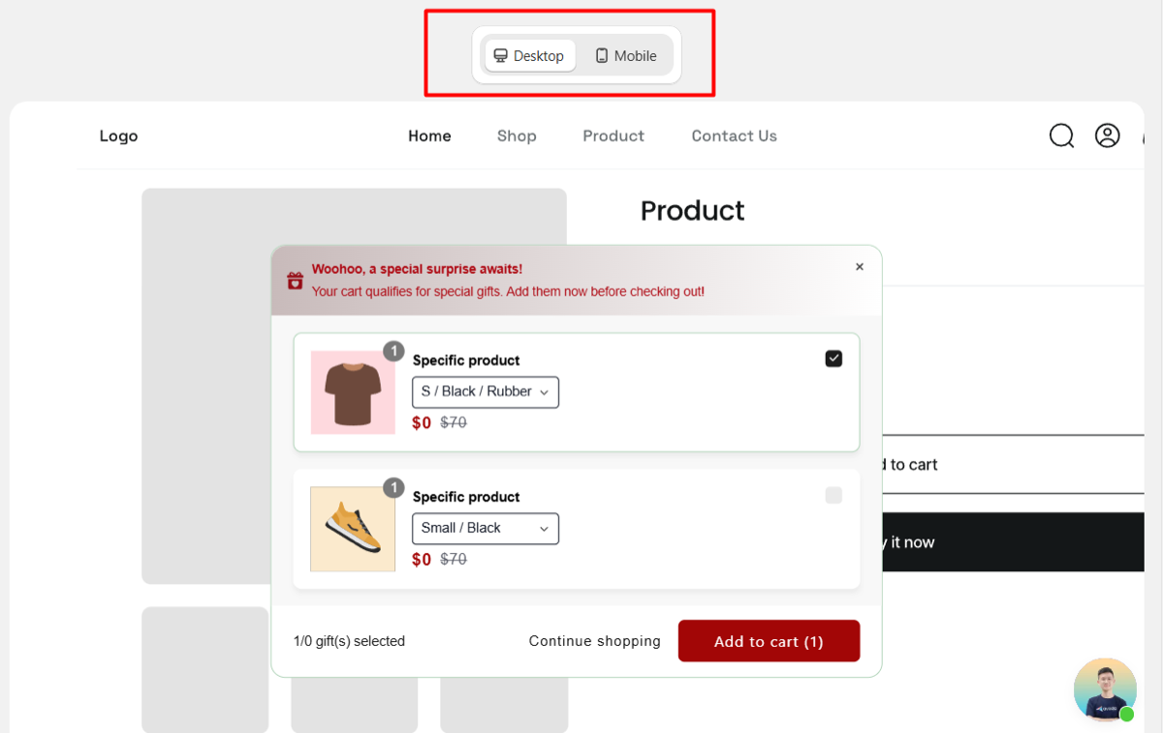Check the second Specific product gift
The width and height of the screenshot is (1163, 733).
(x=833, y=496)
